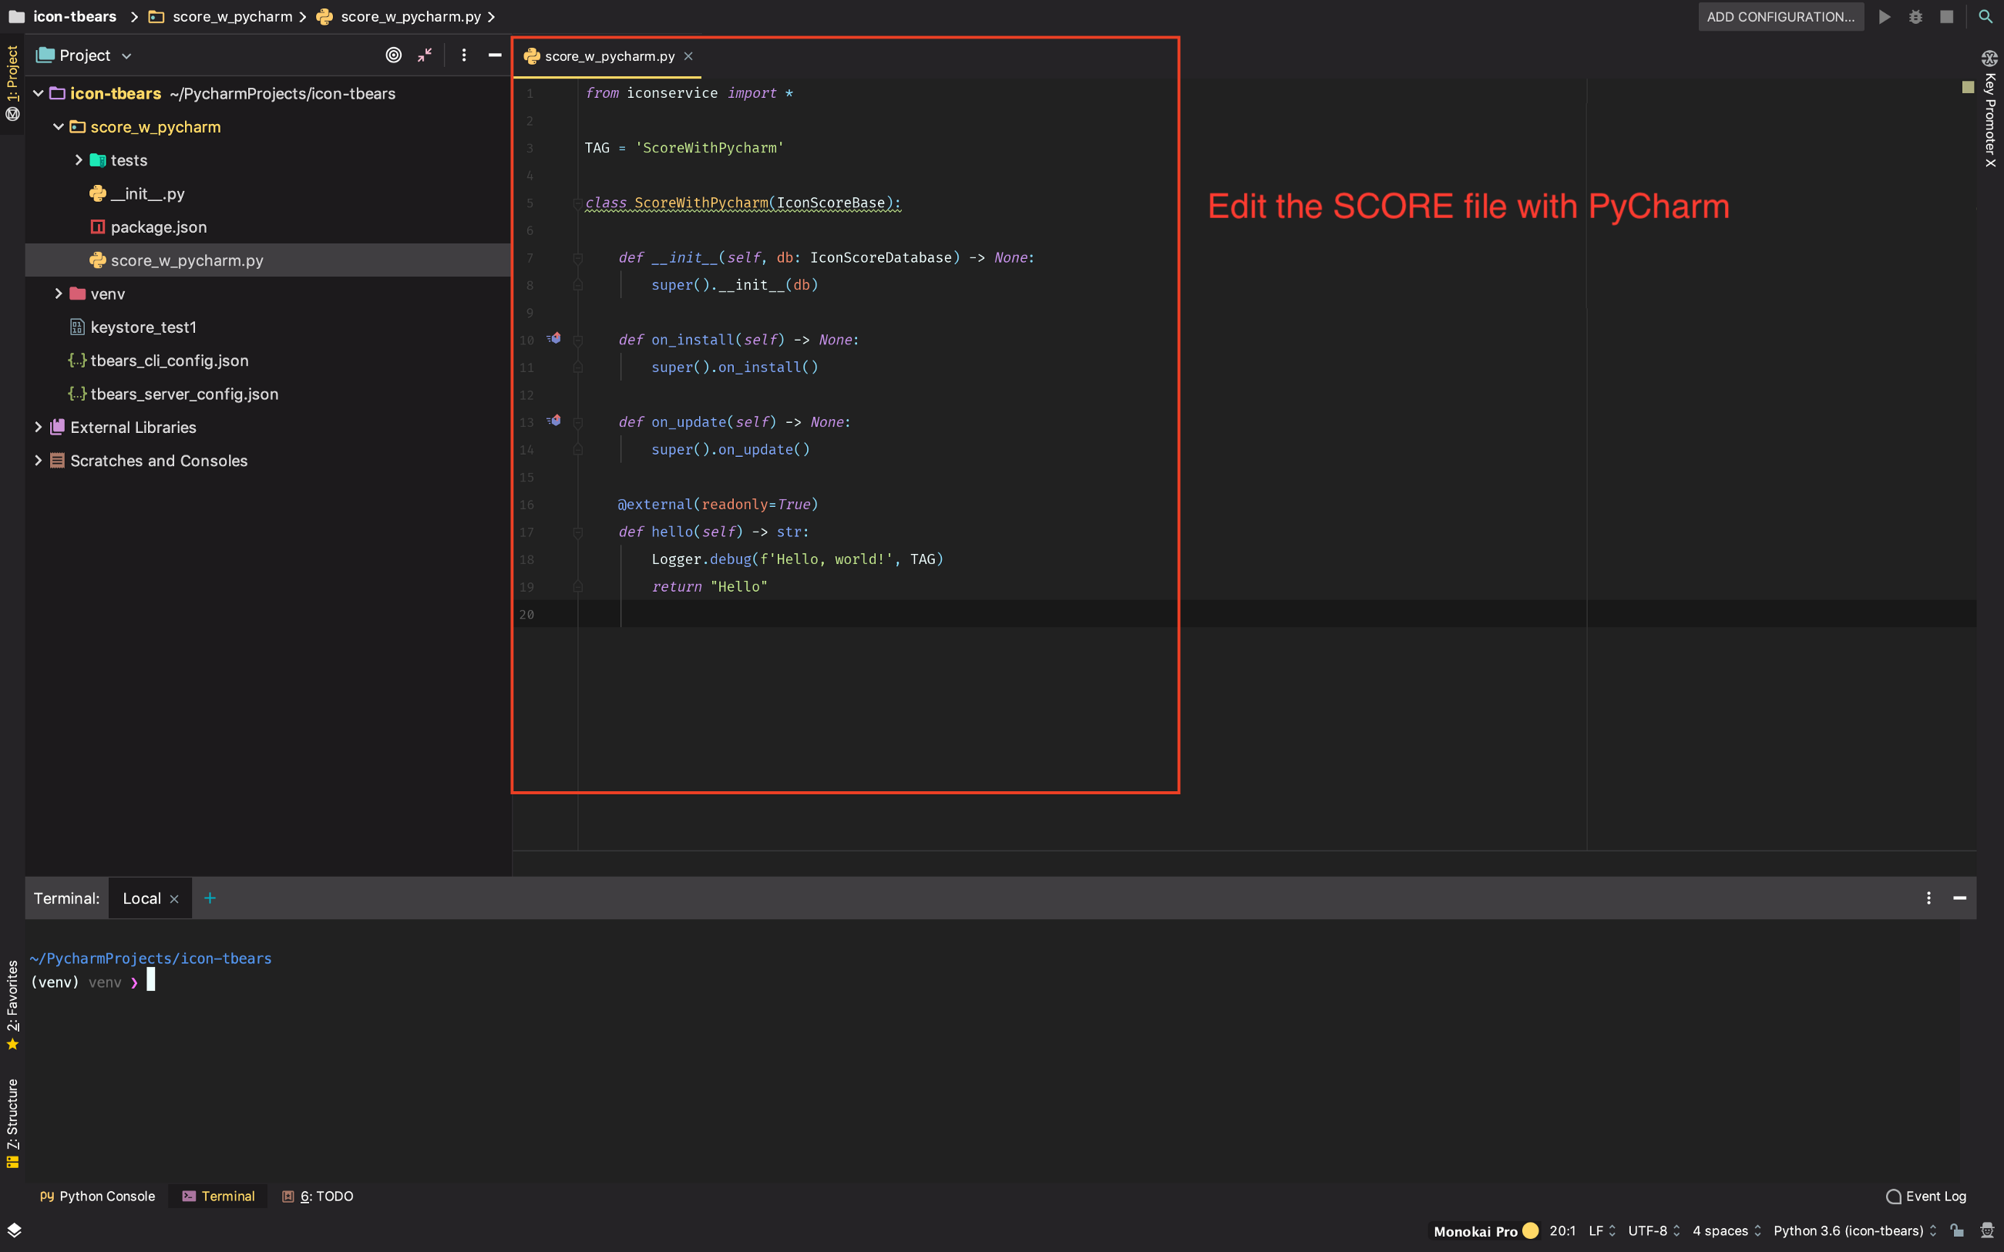Expand the venv folder
Viewport: 2004px width, 1252px height.
coord(59,293)
